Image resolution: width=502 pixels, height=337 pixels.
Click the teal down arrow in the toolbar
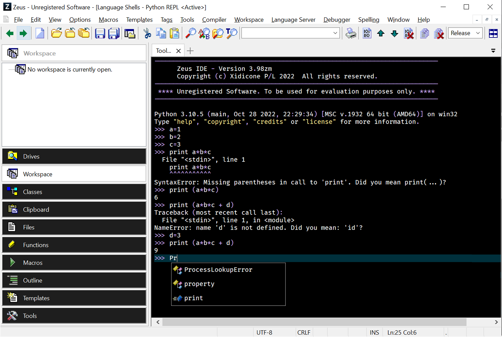(395, 33)
